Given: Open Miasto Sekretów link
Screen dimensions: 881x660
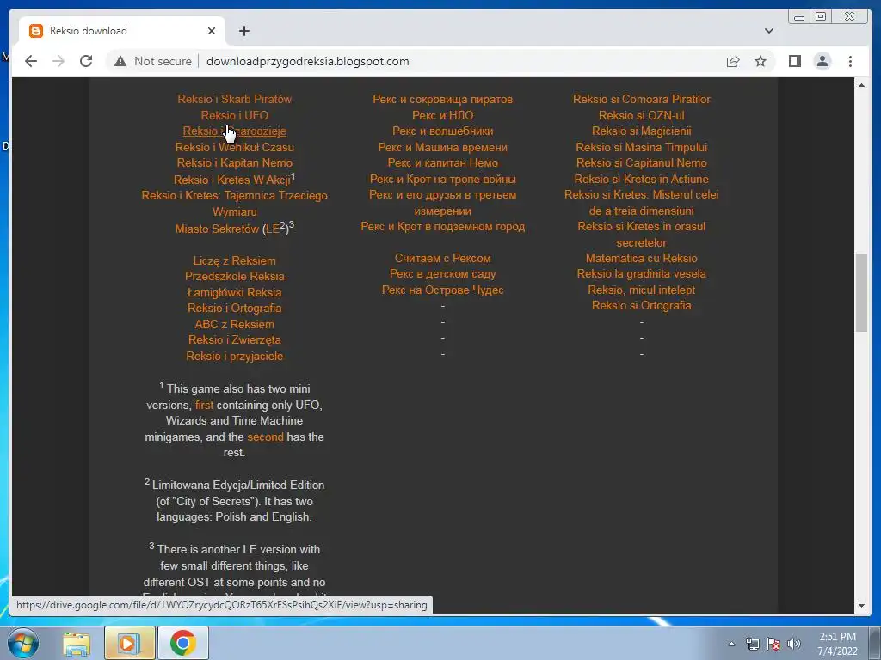Looking at the screenshot, I should (216, 229).
